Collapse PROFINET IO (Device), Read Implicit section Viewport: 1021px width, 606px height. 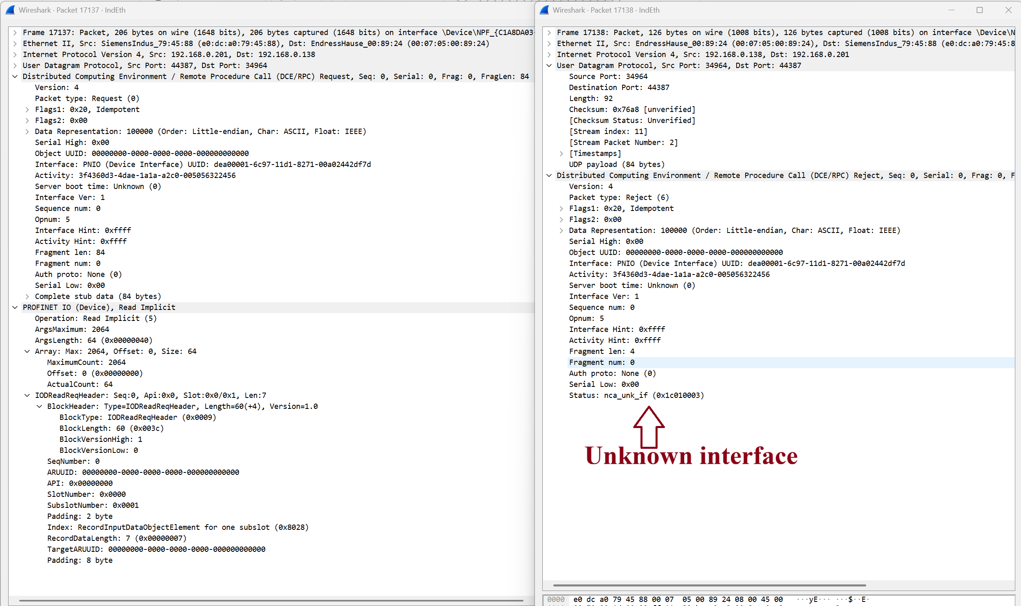15,307
